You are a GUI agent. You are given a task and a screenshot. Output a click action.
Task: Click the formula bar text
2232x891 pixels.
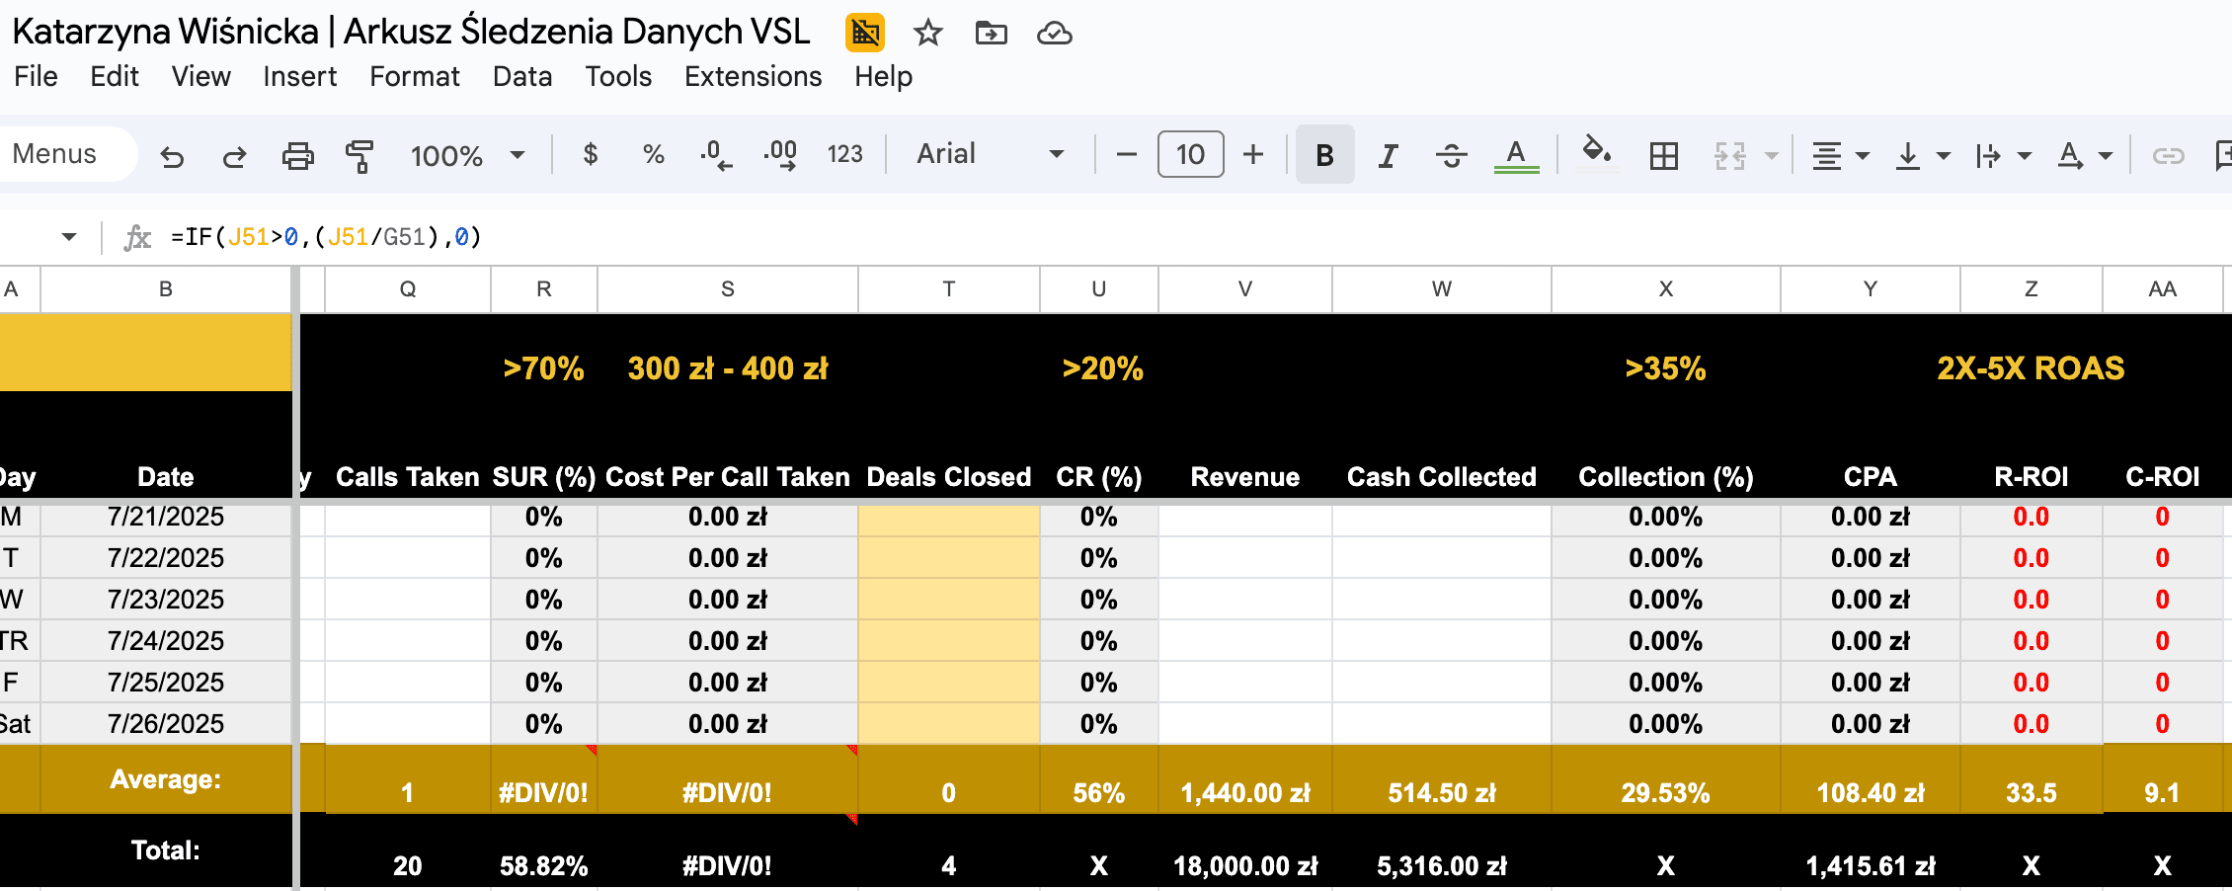coord(326,237)
